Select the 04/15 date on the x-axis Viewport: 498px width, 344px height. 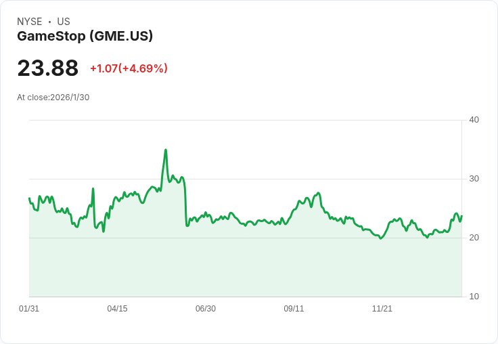pyautogui.click(x=117, y=309)
